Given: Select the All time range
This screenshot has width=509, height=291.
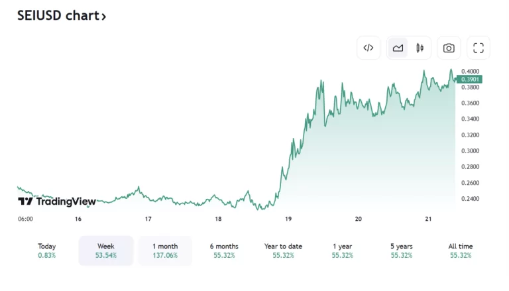Looking at the screenshot, I should point(461,251).
